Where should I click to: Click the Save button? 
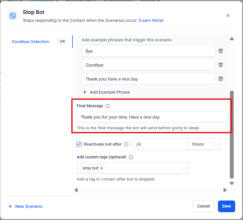click(x=226, y=206)
